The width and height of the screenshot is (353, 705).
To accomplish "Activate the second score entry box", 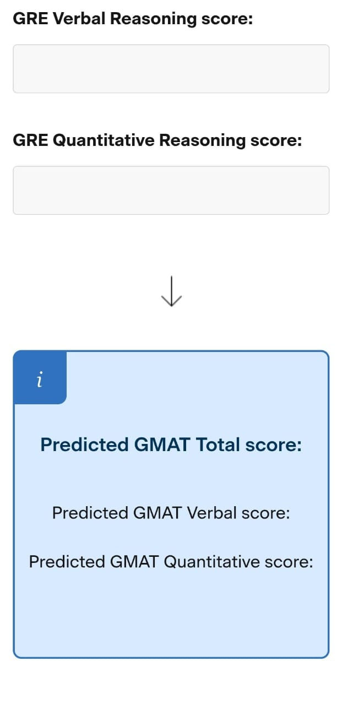I will coord(171,190).
